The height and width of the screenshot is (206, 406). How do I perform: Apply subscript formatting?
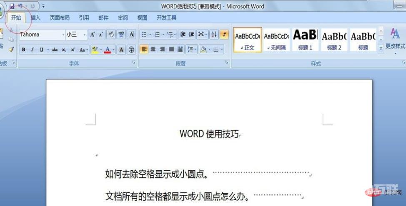(x=64, y=50)
